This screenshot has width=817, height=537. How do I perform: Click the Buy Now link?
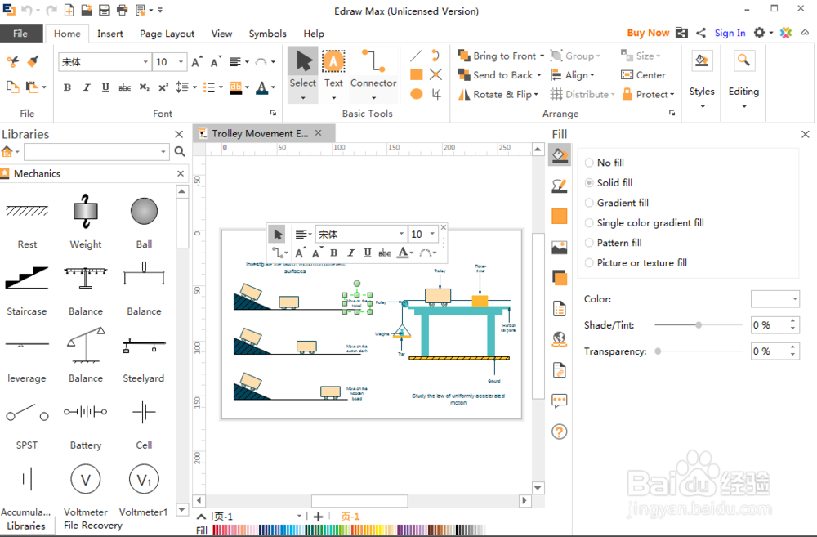point(648,33)
